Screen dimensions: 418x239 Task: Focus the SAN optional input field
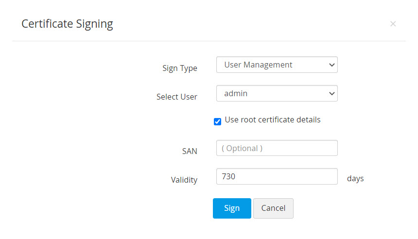tap(277, 148)
